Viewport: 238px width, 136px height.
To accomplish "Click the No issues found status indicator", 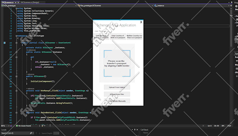I will 23,126.
